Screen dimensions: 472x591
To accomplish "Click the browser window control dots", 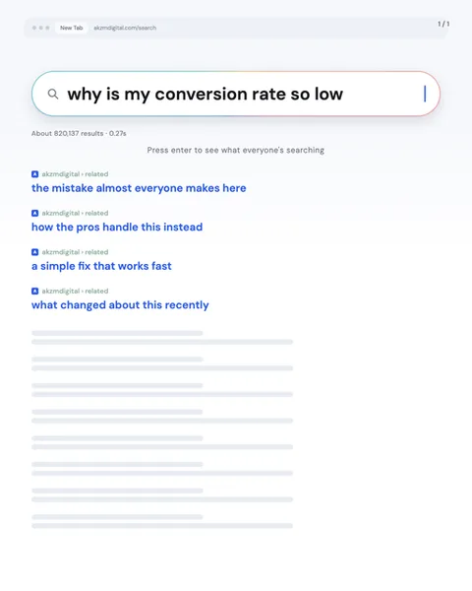I will click(40, 28).
